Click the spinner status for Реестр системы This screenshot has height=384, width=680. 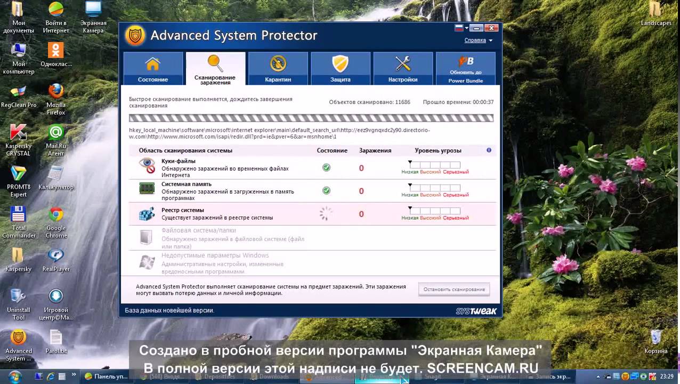(326, 214)
